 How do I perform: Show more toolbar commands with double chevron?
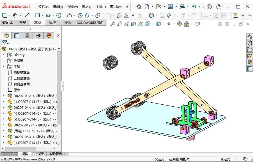pyautogui.click(x=243, y=15)
